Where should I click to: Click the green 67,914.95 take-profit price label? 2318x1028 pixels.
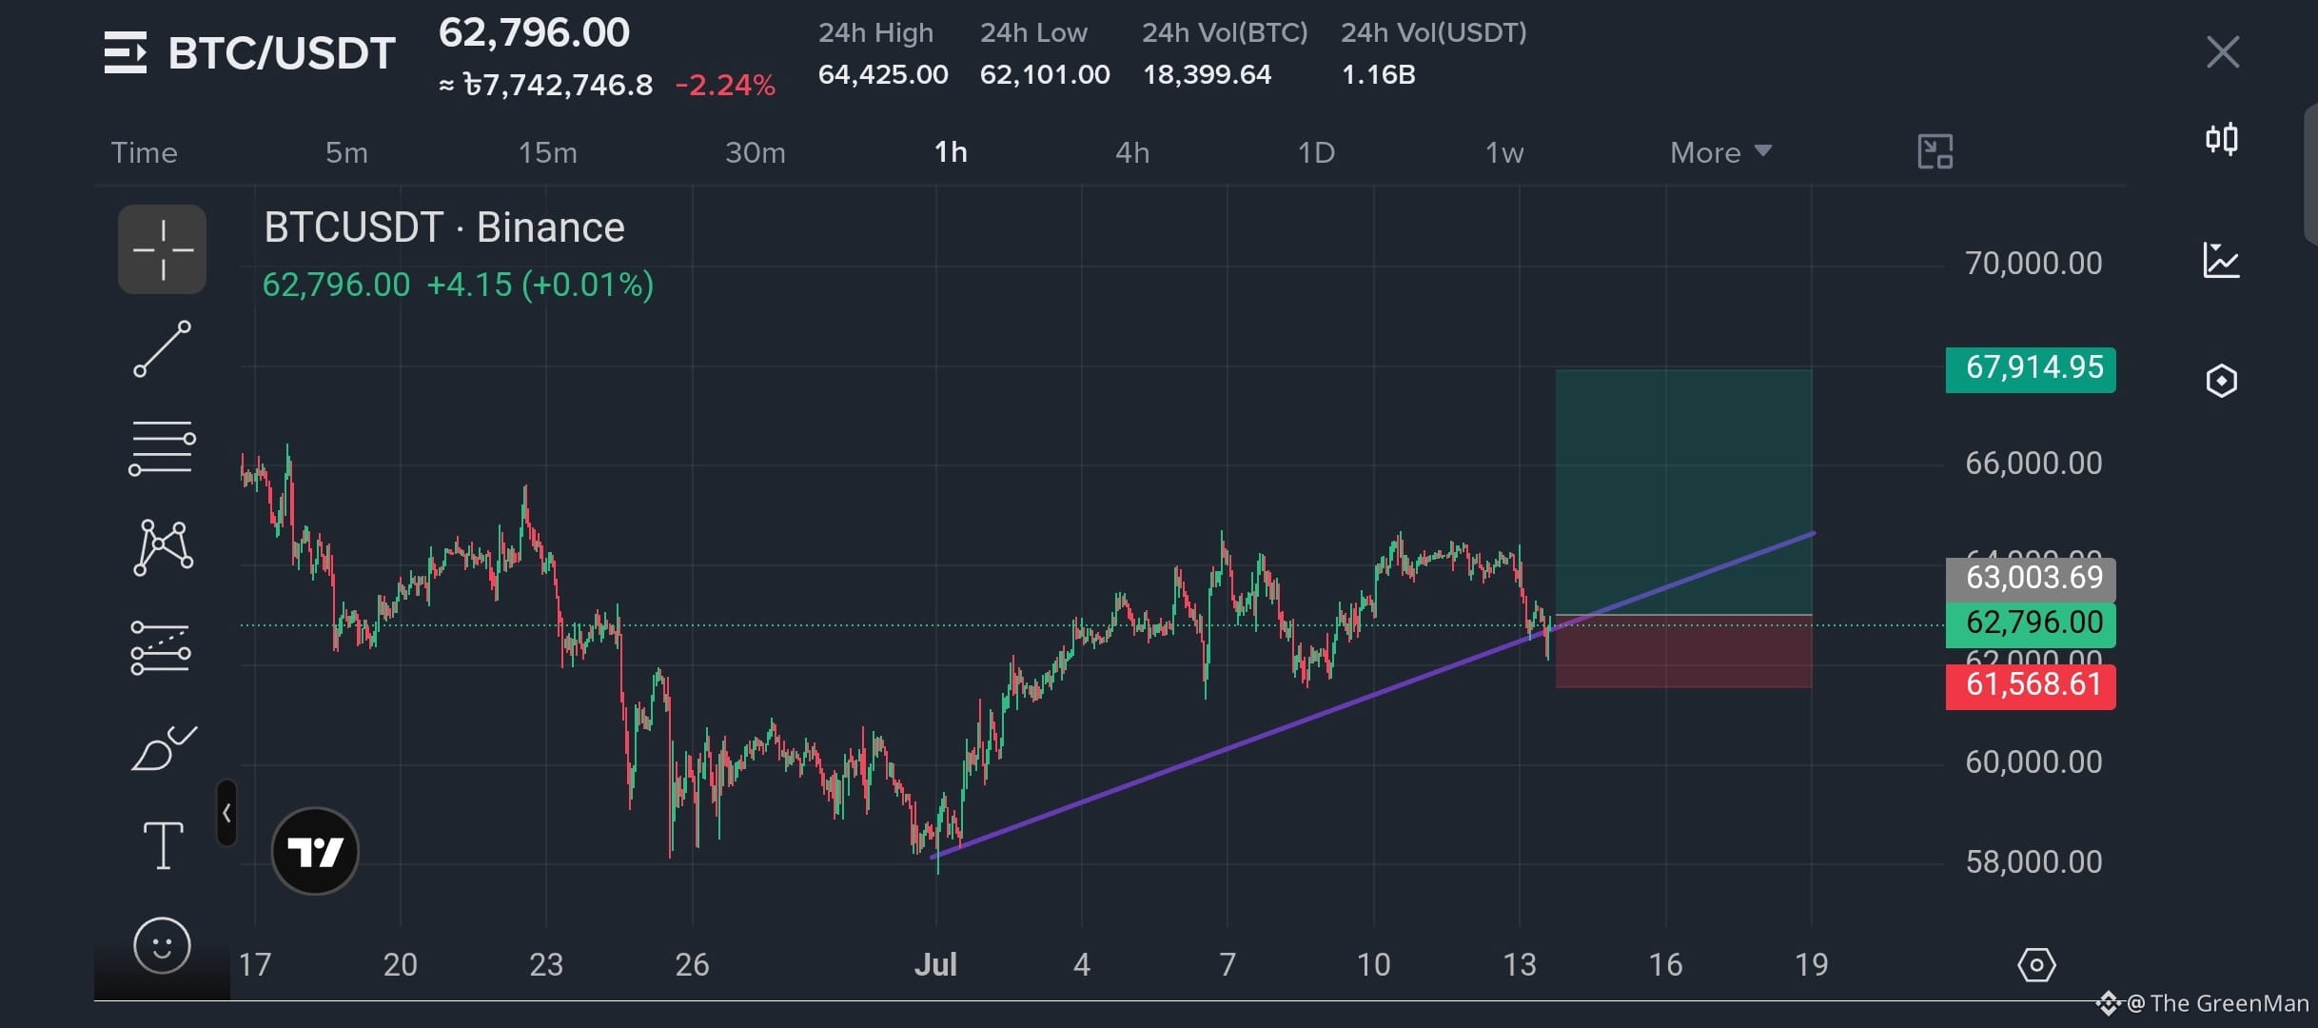point(2031,369)
